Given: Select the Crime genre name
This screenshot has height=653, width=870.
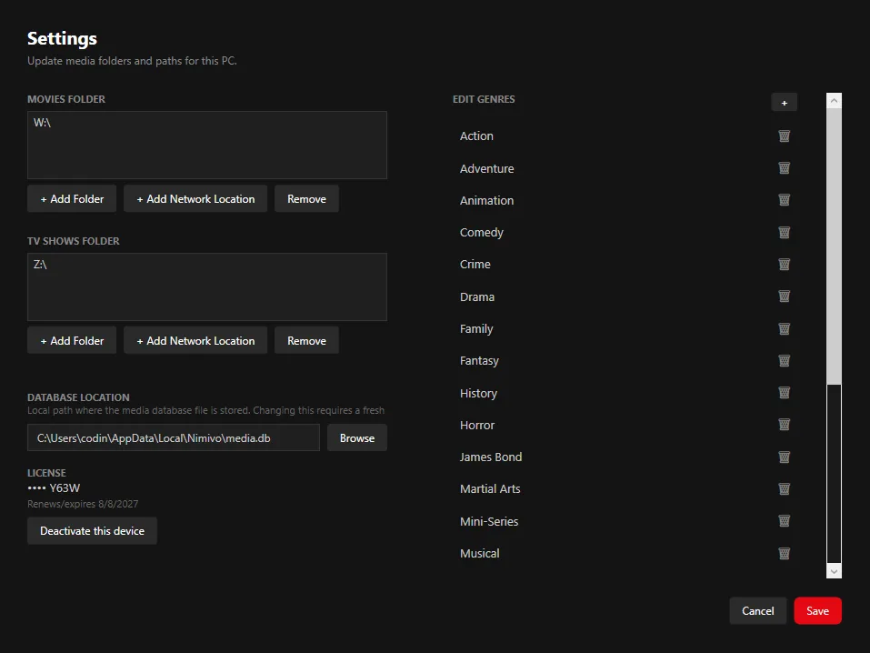Looking at the screenshot, I should (475, 265).
